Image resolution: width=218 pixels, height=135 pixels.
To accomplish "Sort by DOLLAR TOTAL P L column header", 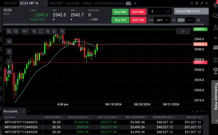I will [78, 117].
